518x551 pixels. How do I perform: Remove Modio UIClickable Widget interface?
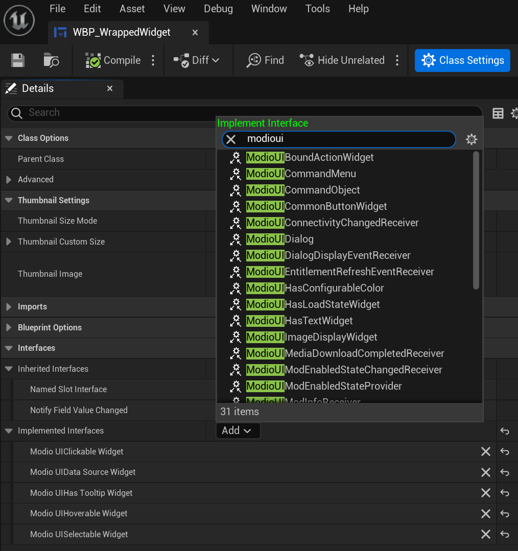pos(486,451)
